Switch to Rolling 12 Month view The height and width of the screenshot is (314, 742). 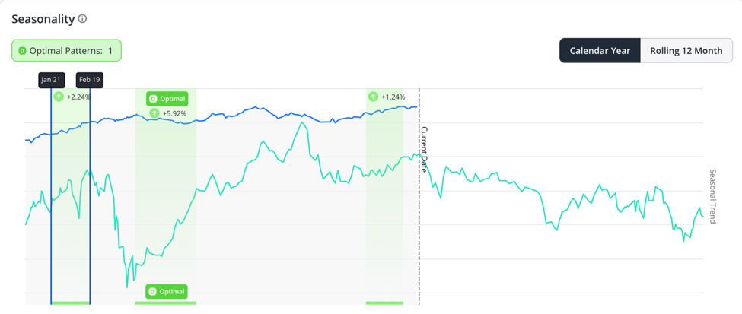click(686, 51)
